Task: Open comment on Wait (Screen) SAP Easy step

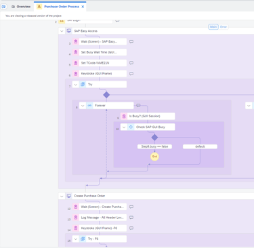Action: click(131, 41)
